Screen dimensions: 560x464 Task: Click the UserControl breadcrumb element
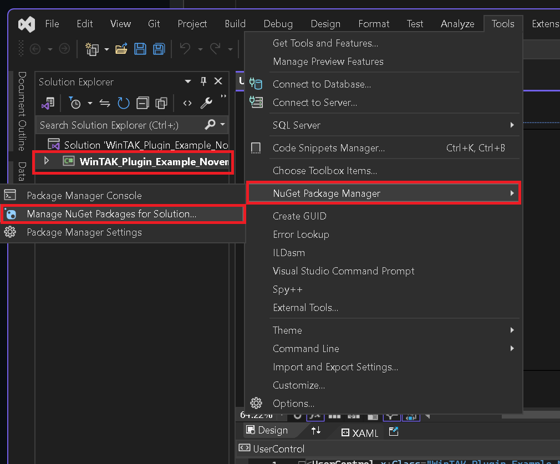pos(272,448)
